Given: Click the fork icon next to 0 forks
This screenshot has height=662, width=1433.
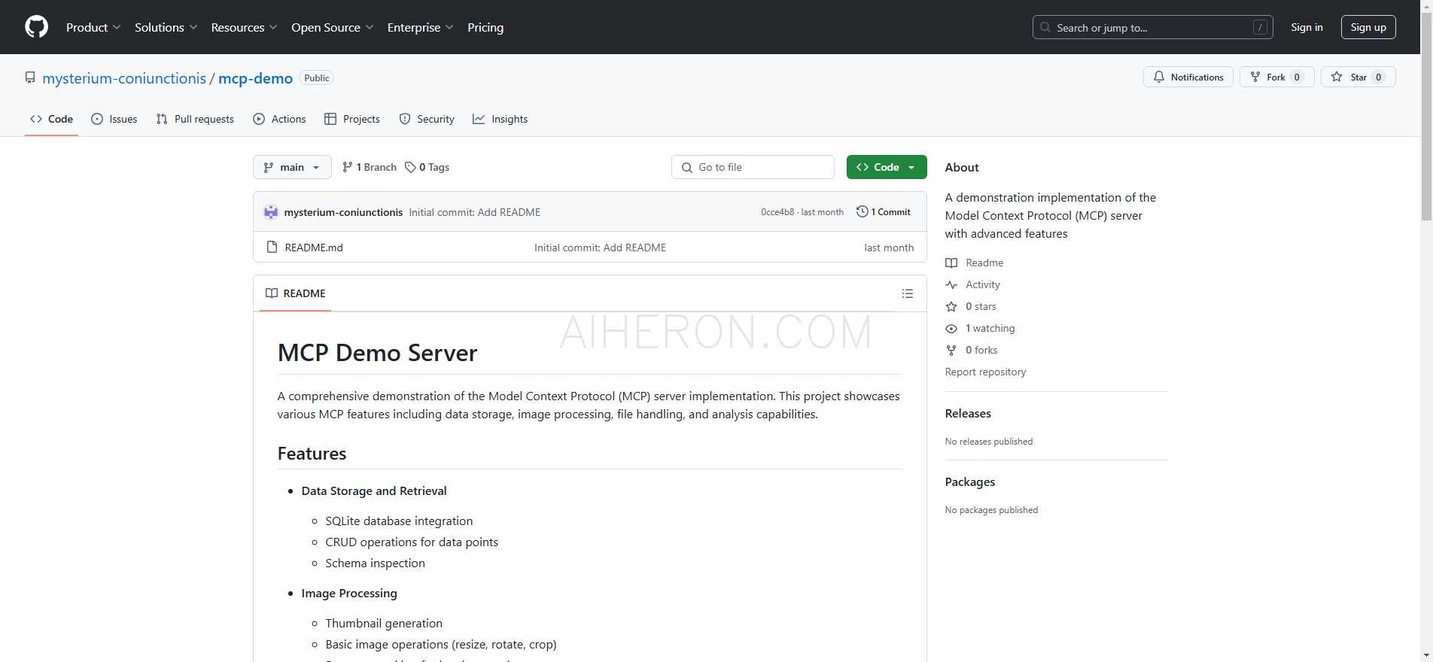Looking at the screenshot, I should point(951,350).
